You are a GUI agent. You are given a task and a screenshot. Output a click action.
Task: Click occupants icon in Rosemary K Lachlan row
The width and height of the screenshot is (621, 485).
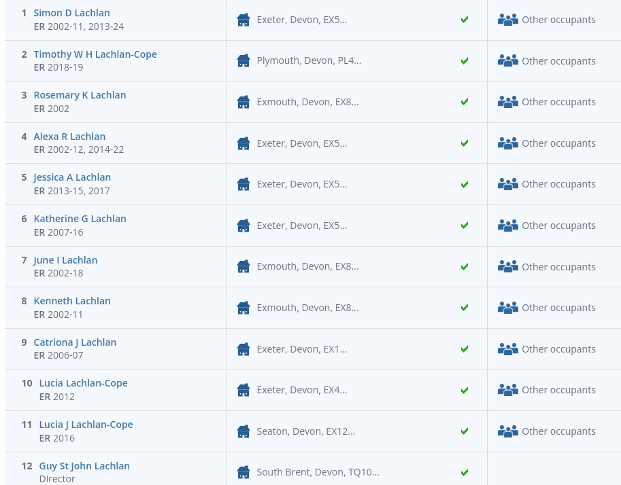(507, 102)
